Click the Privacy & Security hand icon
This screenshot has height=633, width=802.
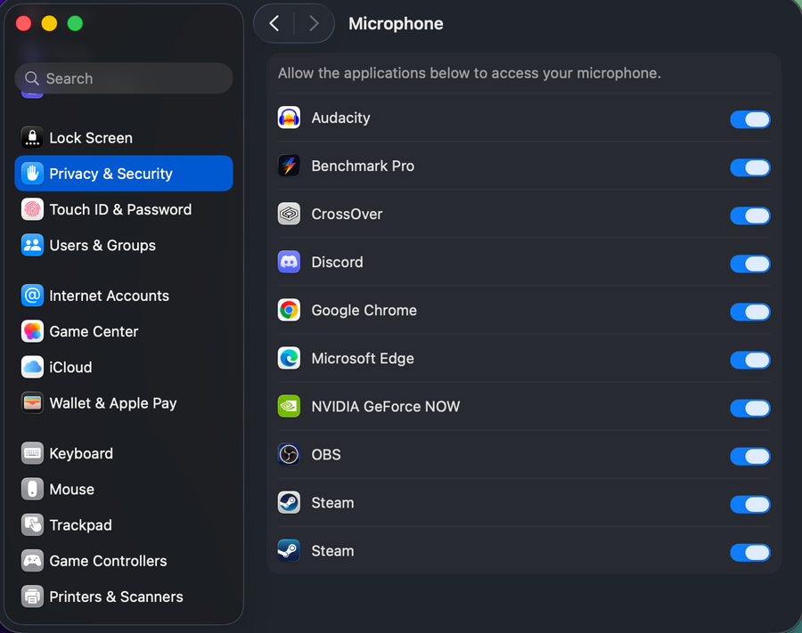point(32,174)
